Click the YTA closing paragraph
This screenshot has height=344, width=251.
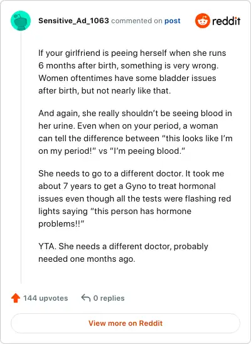tap(123, 252)
